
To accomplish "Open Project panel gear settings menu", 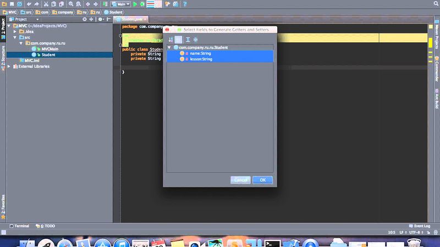I will (x=101, y=19).
